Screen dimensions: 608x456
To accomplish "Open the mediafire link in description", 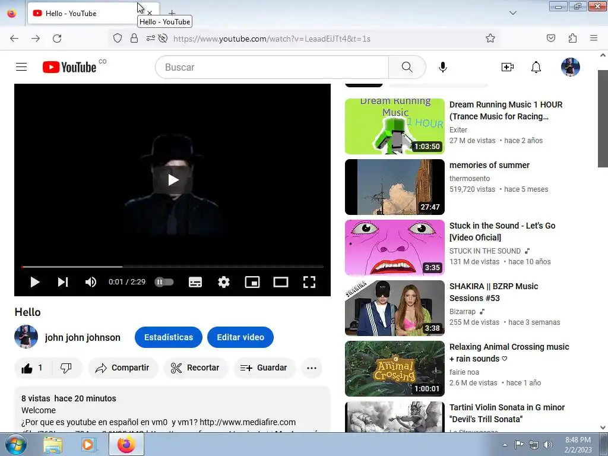I will click(x=248, y=422).
